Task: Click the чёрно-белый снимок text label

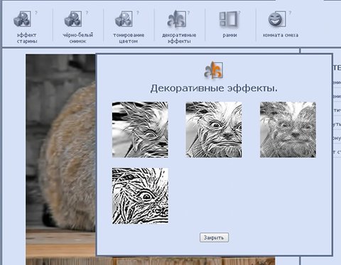Action: click(78, 38)
